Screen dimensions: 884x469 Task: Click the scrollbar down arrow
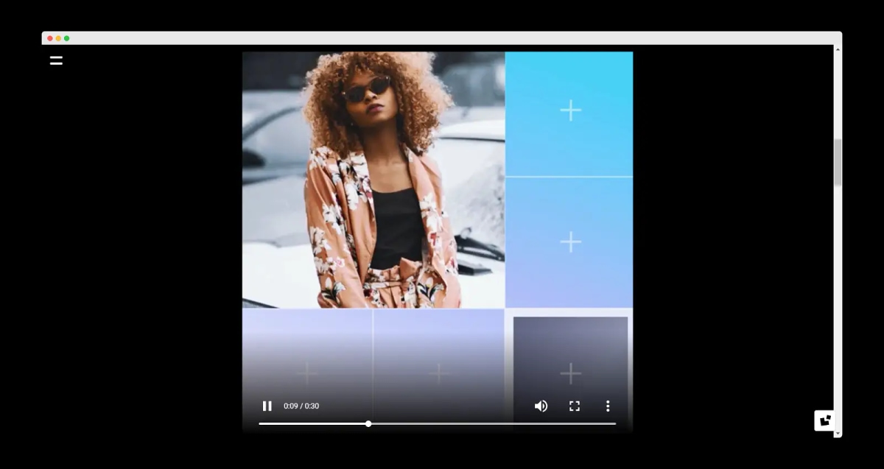(x=837, y=434)
